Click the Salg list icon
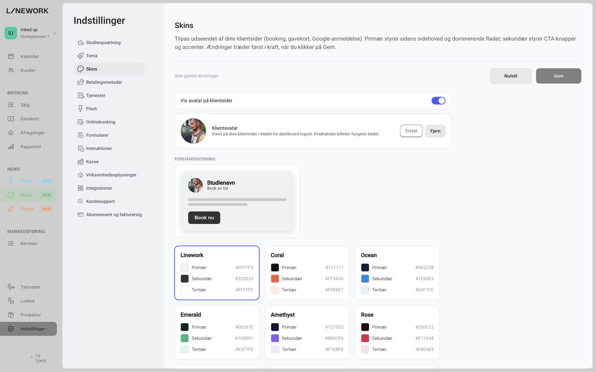Image resolution: width=596 pixels, height=372 pixels. [11, 105]
